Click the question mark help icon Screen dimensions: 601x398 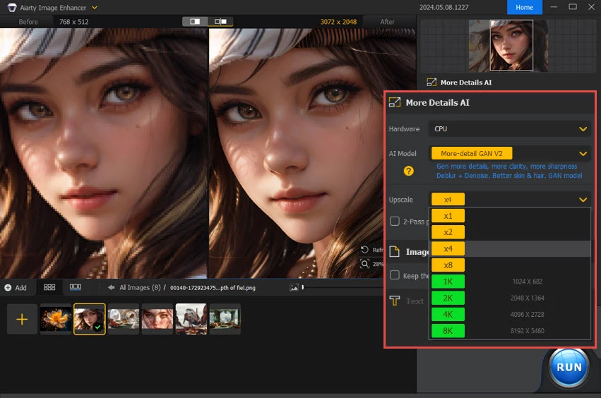[x=409, y=171]
